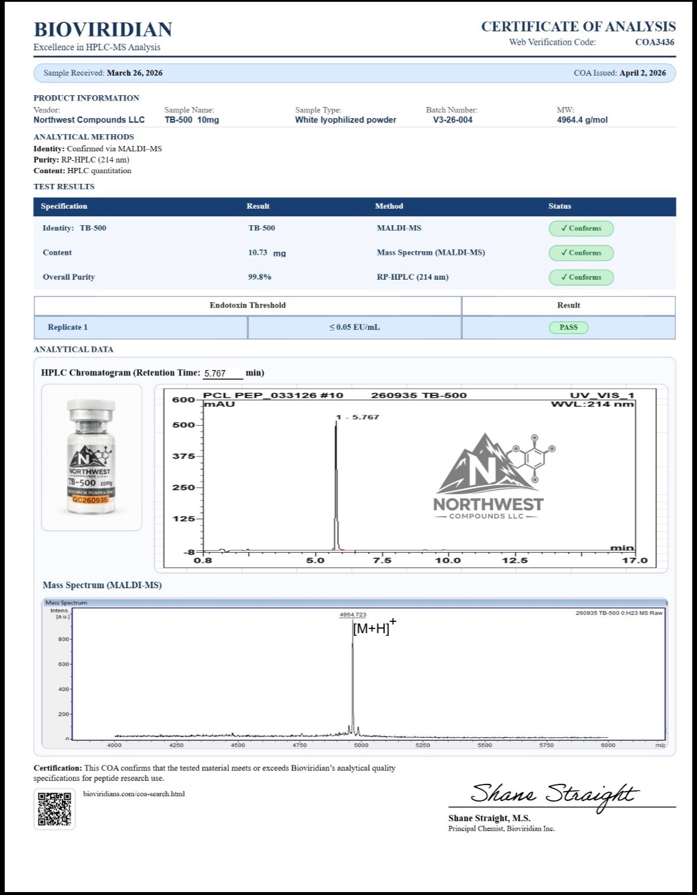Click the Shane Straight signature
This screenshot has width=697, height=895.
(553, 795)
